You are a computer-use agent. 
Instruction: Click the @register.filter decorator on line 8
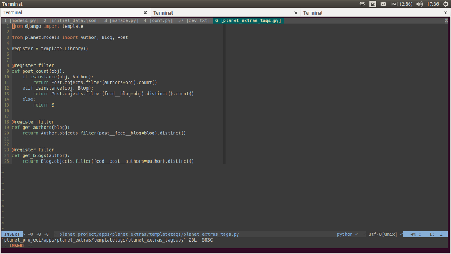[x=33, y=65]
